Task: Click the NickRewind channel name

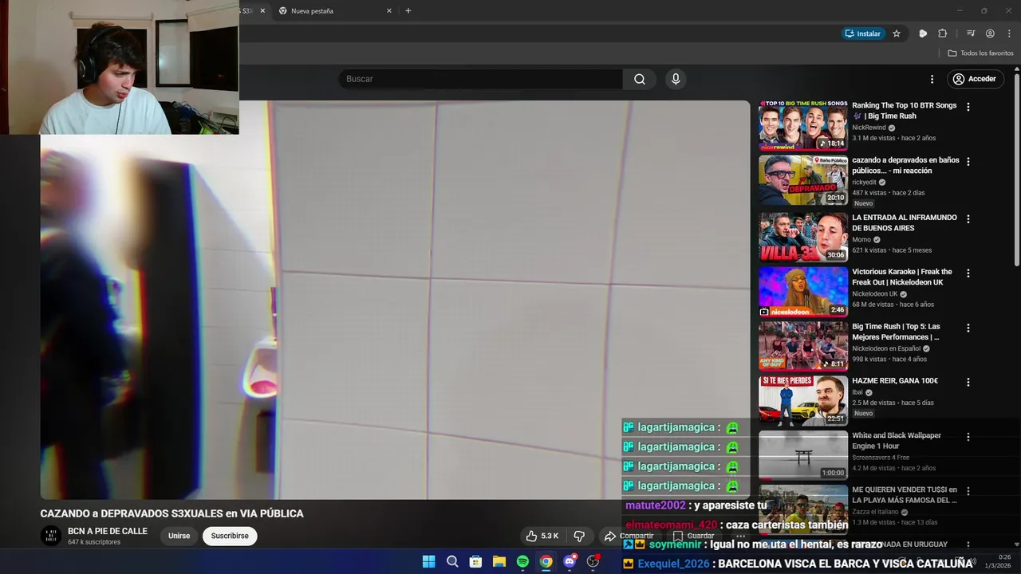Action: pyautogui.click(x=869, y=128)
